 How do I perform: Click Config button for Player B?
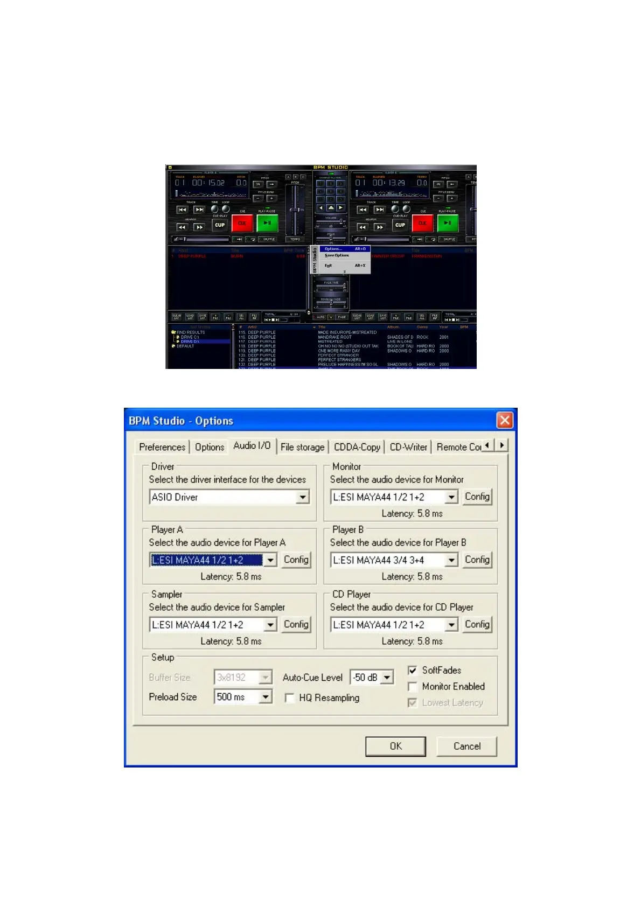click(x=477, y=560)
